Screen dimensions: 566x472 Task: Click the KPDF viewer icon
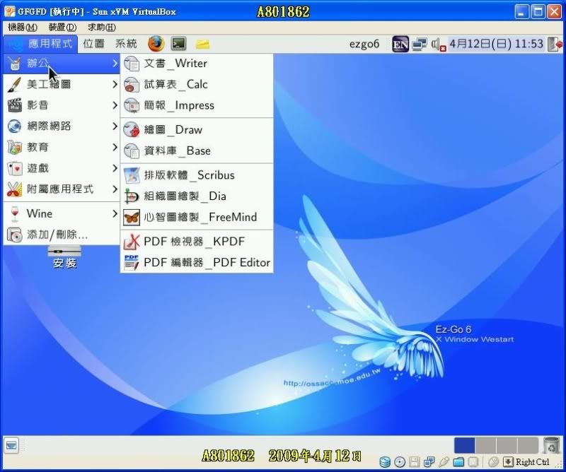pos(132,242)
